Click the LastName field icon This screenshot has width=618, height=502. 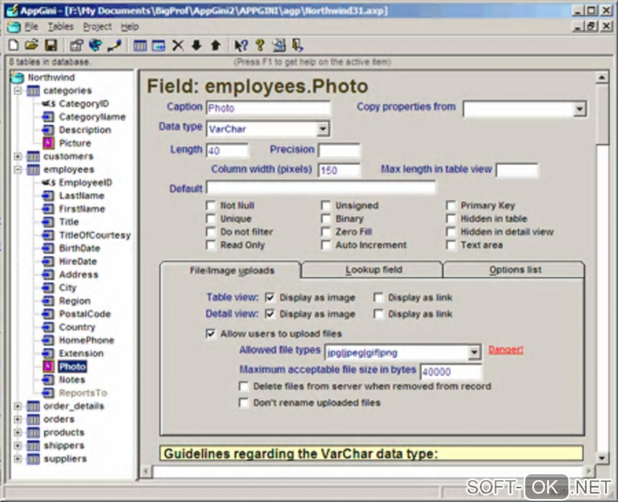point(48,195)
